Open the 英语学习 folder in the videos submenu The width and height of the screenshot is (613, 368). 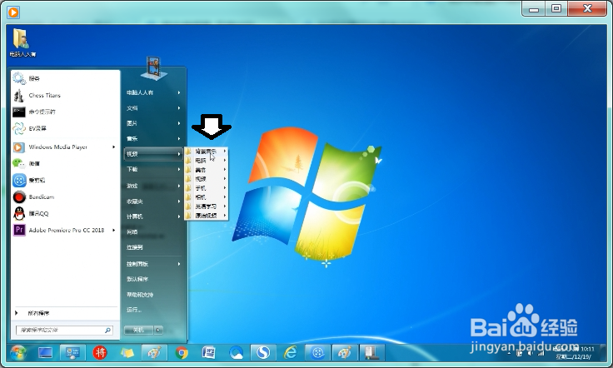point(206,206)
